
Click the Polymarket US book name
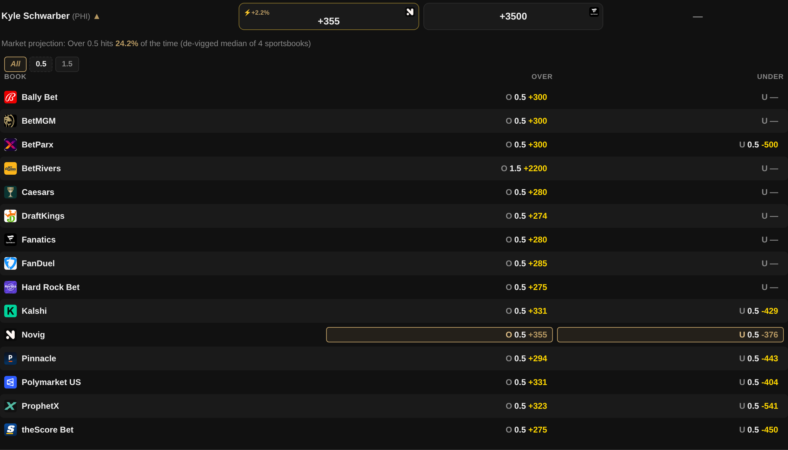[51, 382]
